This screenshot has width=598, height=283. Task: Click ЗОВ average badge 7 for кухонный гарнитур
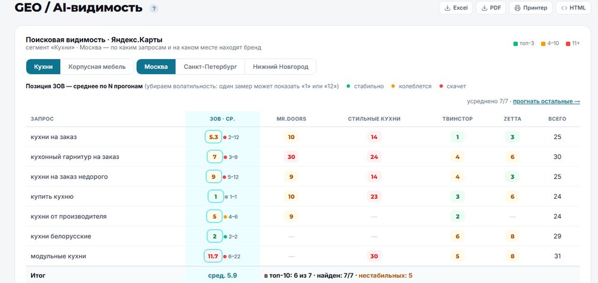215,156
